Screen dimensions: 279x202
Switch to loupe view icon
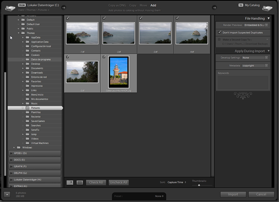click(80, 182)
